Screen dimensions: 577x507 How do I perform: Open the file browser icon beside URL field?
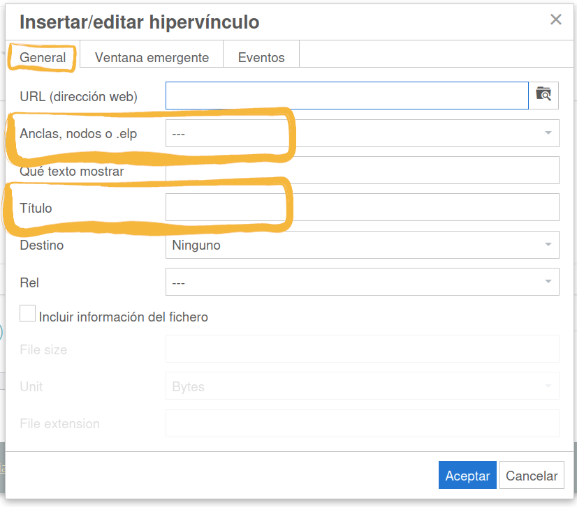tap(543, 96)
